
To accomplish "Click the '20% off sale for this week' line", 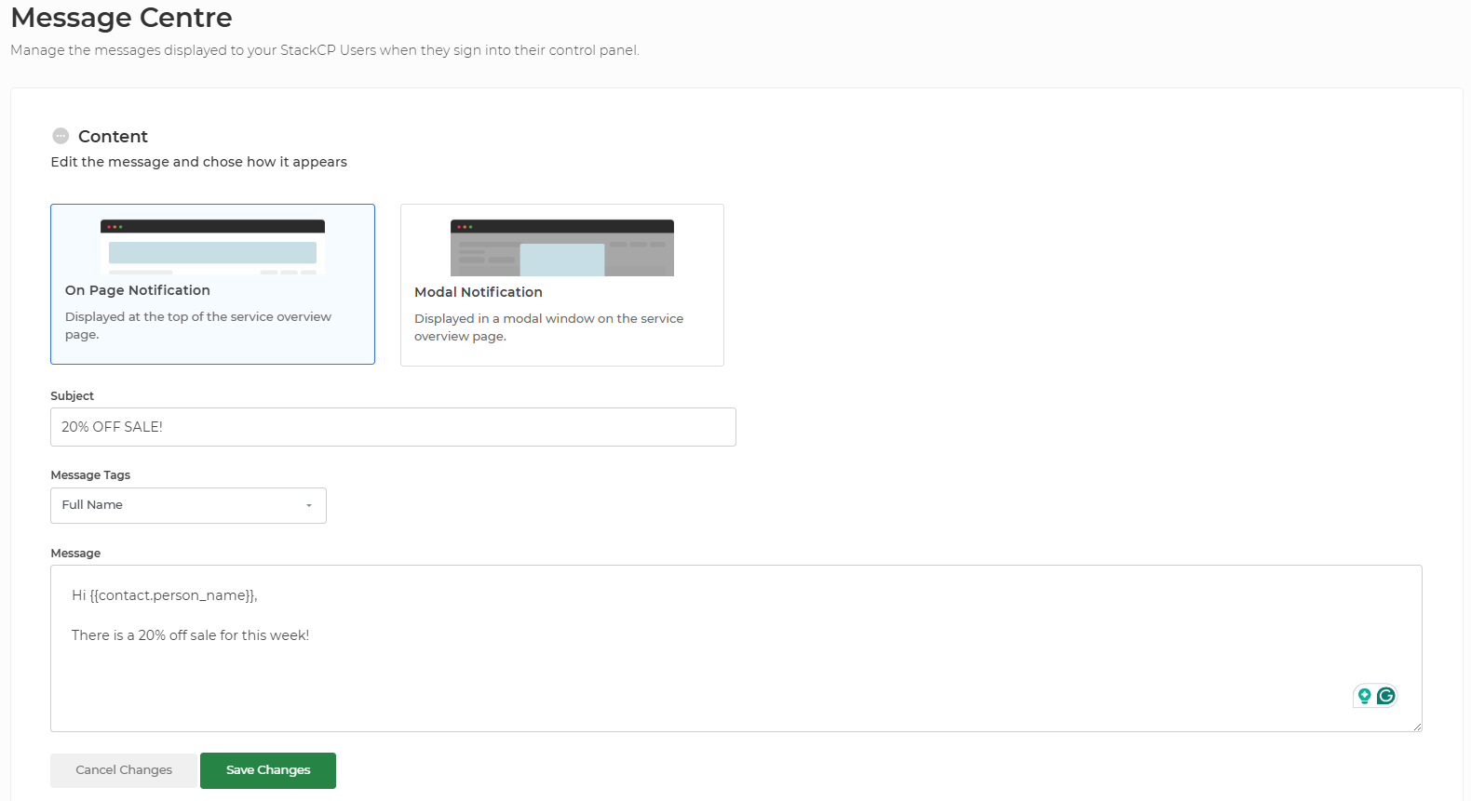I will [190, 635].
